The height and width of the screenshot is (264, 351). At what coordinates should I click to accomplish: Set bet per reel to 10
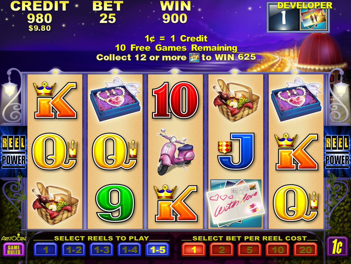click(x=278, y=250)
